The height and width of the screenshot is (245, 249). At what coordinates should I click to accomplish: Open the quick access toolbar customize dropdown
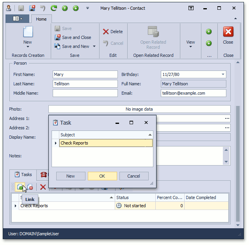pyautogui.click(x=87, y=8)
